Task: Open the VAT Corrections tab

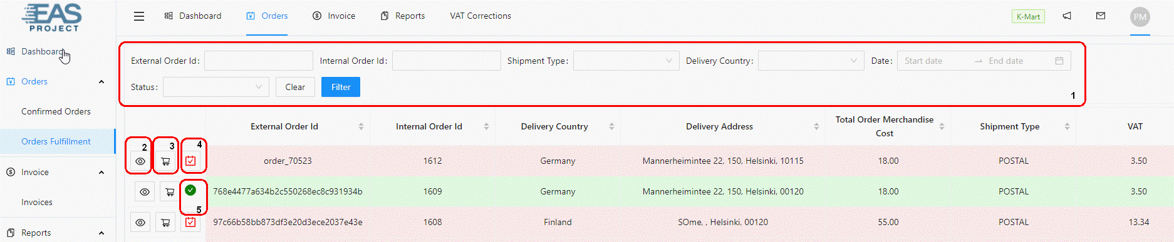Action: tap(481, 16)
